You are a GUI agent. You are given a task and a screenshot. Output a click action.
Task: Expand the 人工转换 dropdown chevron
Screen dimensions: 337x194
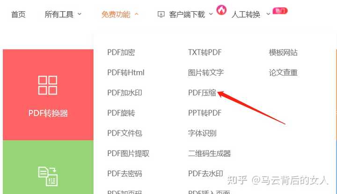pos(268,14)
